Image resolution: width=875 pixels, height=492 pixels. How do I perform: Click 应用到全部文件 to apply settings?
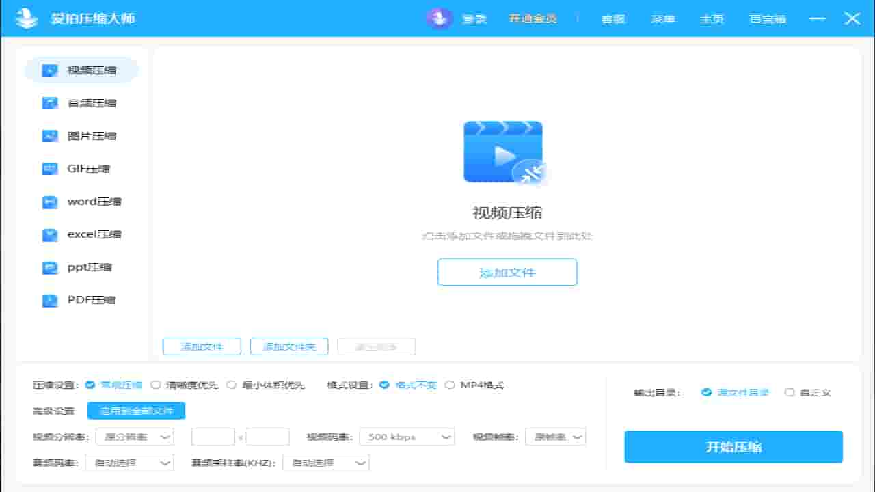(x=136, y=411)
